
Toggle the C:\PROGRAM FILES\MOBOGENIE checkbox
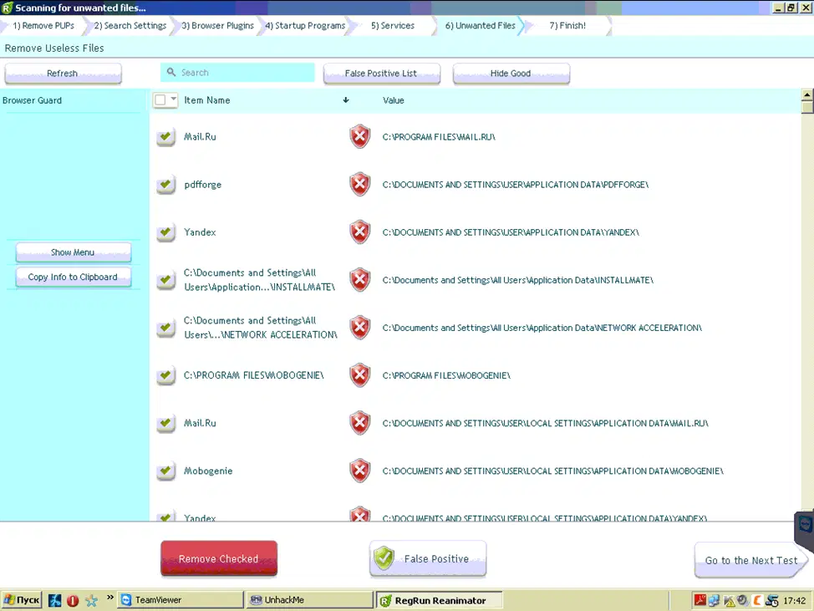point(165,376)
